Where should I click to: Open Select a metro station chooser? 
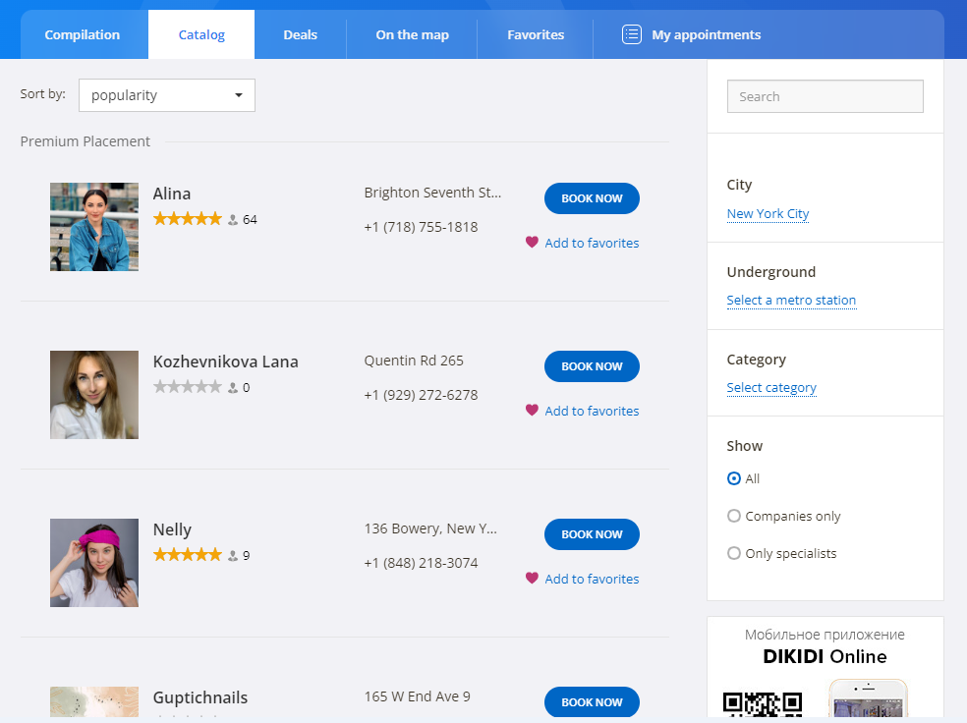(791, 301)
